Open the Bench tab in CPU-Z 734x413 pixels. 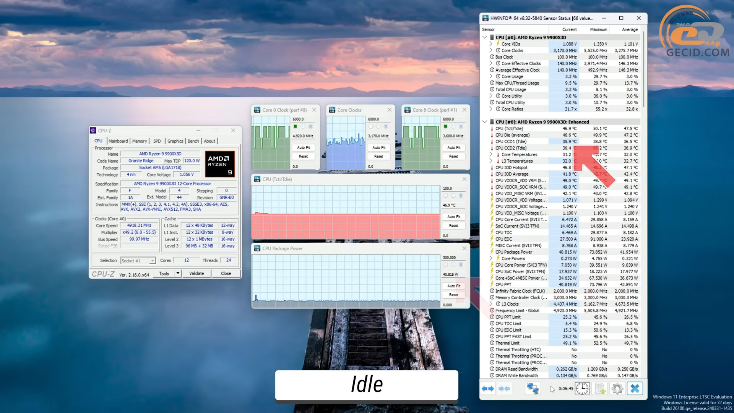click(193, 141)
